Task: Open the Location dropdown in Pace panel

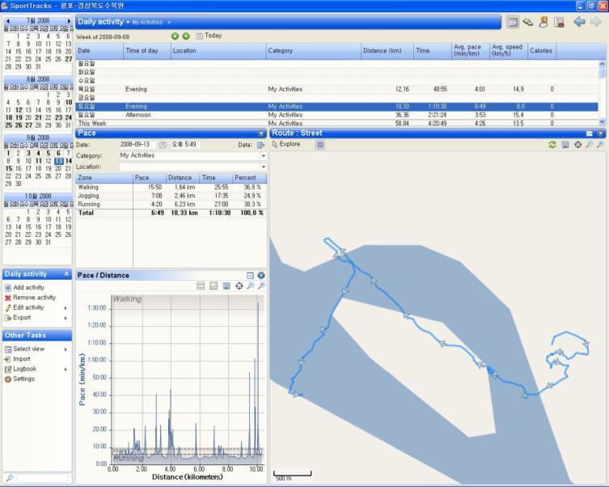Action: click(x=264, y=167)
